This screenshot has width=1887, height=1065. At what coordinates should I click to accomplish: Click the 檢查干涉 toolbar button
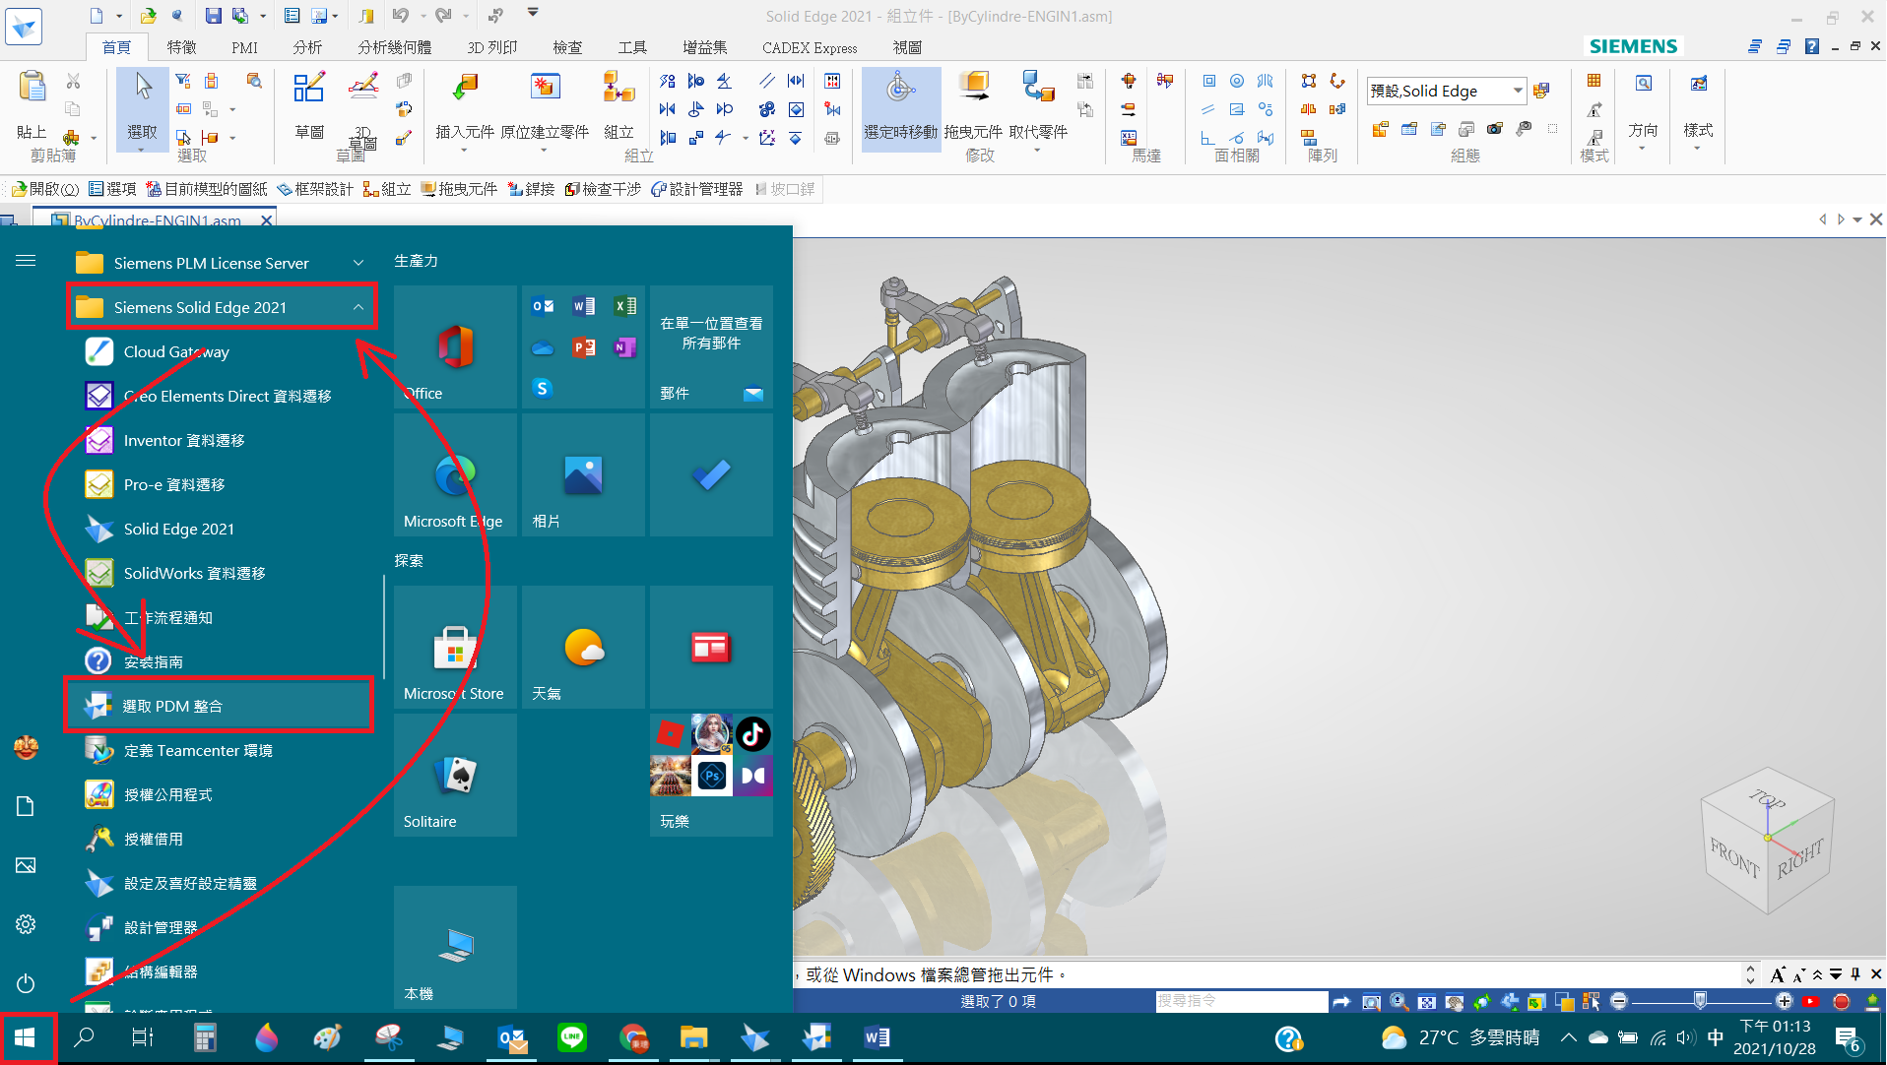603,189
